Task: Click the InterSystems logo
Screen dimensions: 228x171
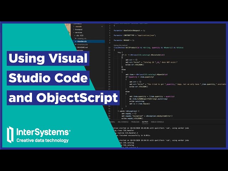Action: click(x=38, y=135)
